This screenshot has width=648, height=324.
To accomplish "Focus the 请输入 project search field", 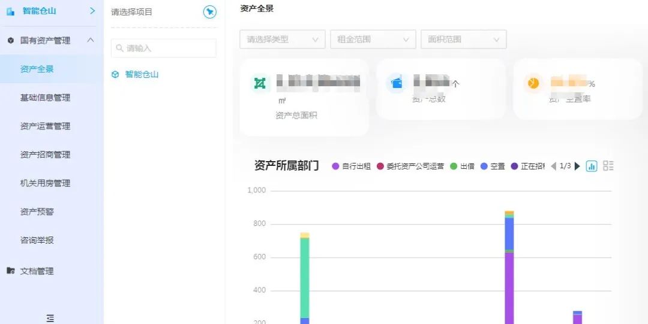I will (164, 49).
